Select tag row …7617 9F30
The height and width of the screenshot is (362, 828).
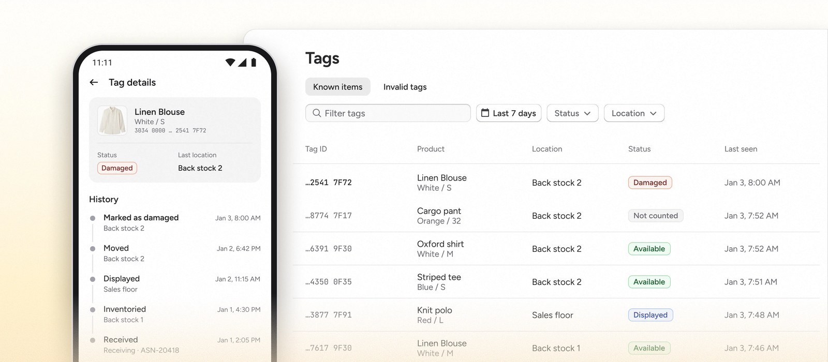pos(556,347)
